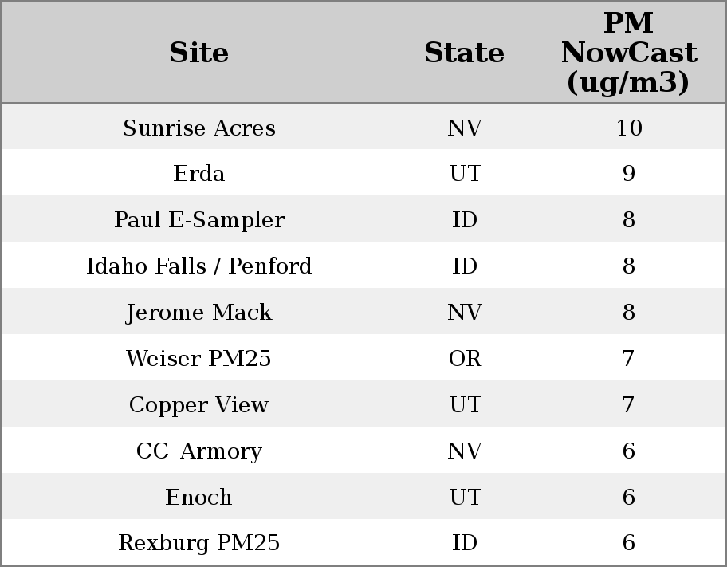Click NowCast value 8 for Jerome Mack
727x567 pixels.
click(x=628, y=313)
